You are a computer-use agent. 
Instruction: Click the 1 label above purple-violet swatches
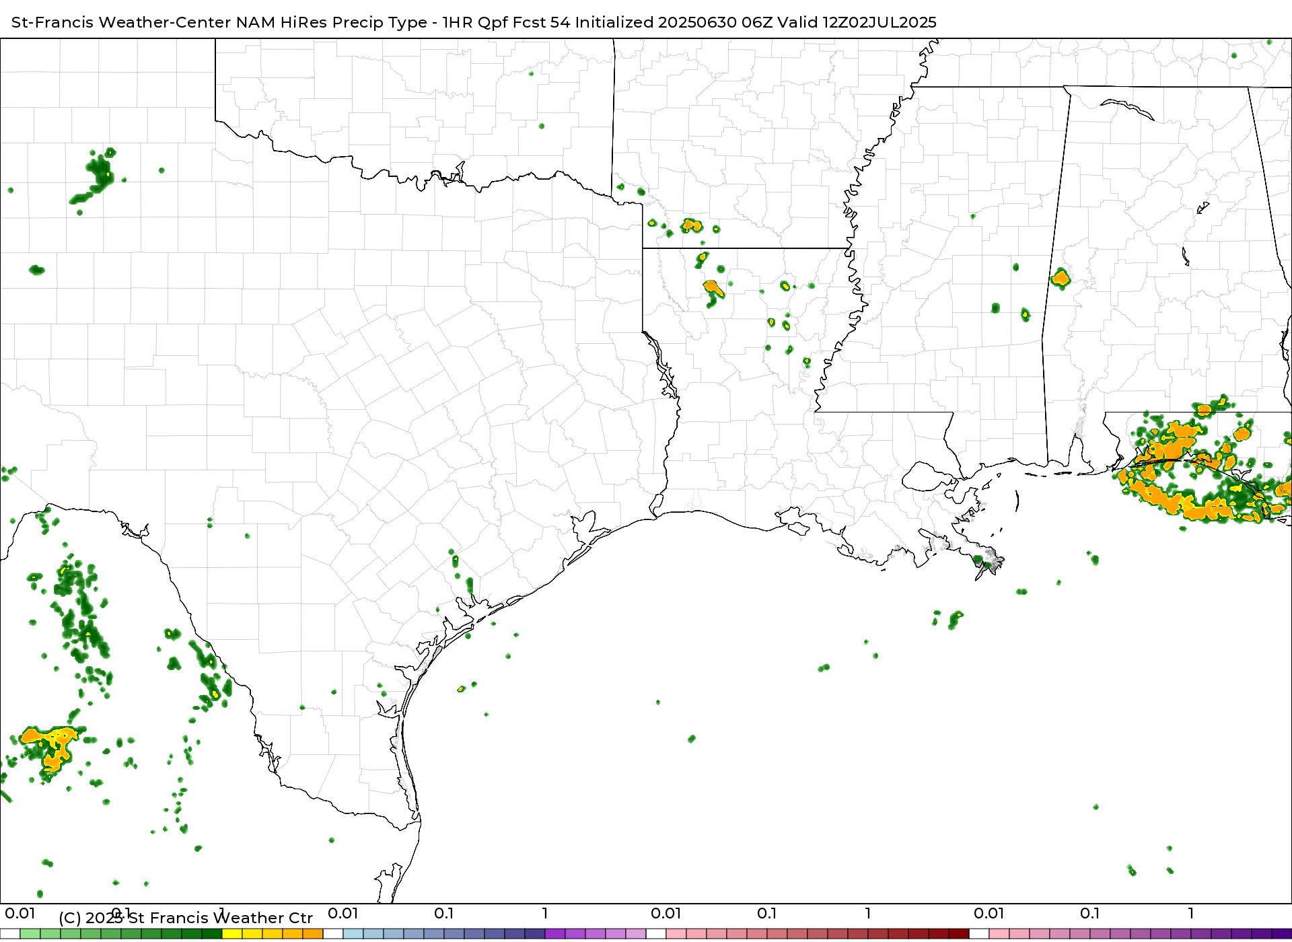tap(545, 914)
